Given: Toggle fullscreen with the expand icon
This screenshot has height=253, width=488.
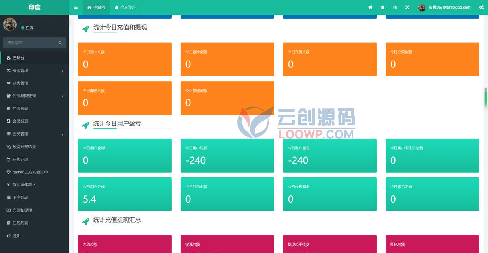Looking at the screenshot, I should [407, 7].
